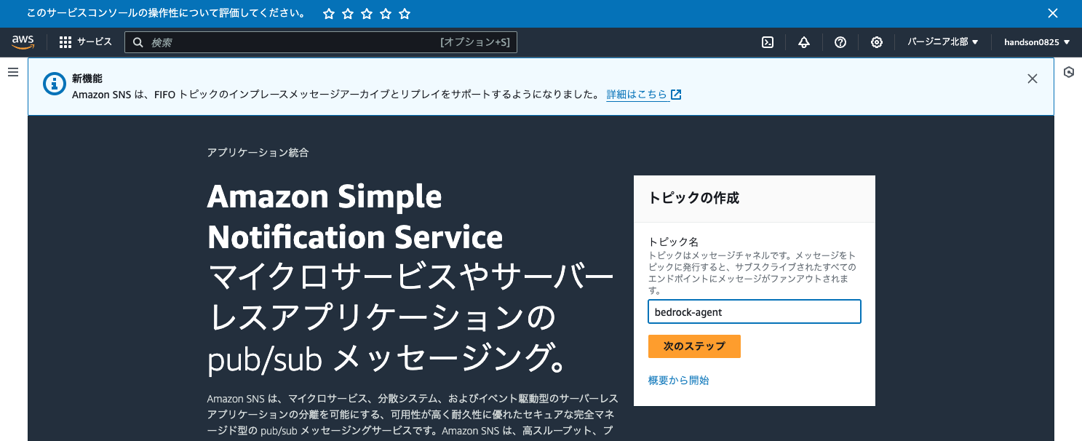
Task: Rate the console three stars
Action: [x=367, y=14]
